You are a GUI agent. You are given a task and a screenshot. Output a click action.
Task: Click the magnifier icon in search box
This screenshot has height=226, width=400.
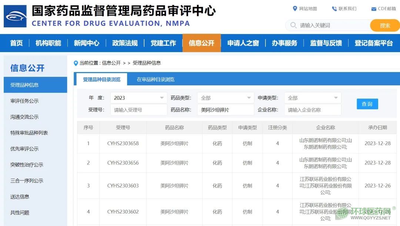[x=293, y=25]
